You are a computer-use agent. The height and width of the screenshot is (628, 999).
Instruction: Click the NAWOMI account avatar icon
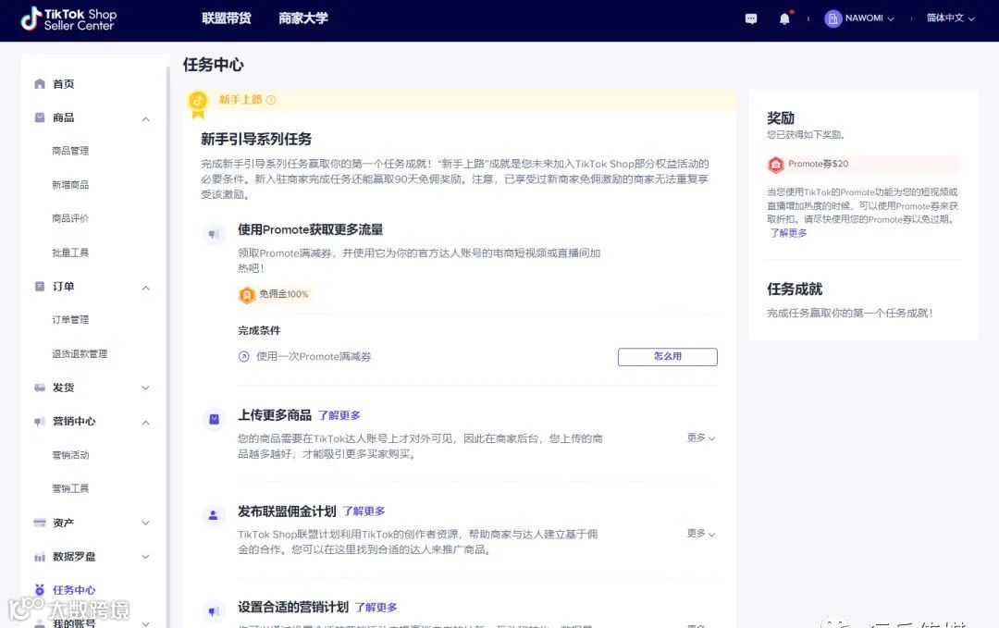(832, 18)
